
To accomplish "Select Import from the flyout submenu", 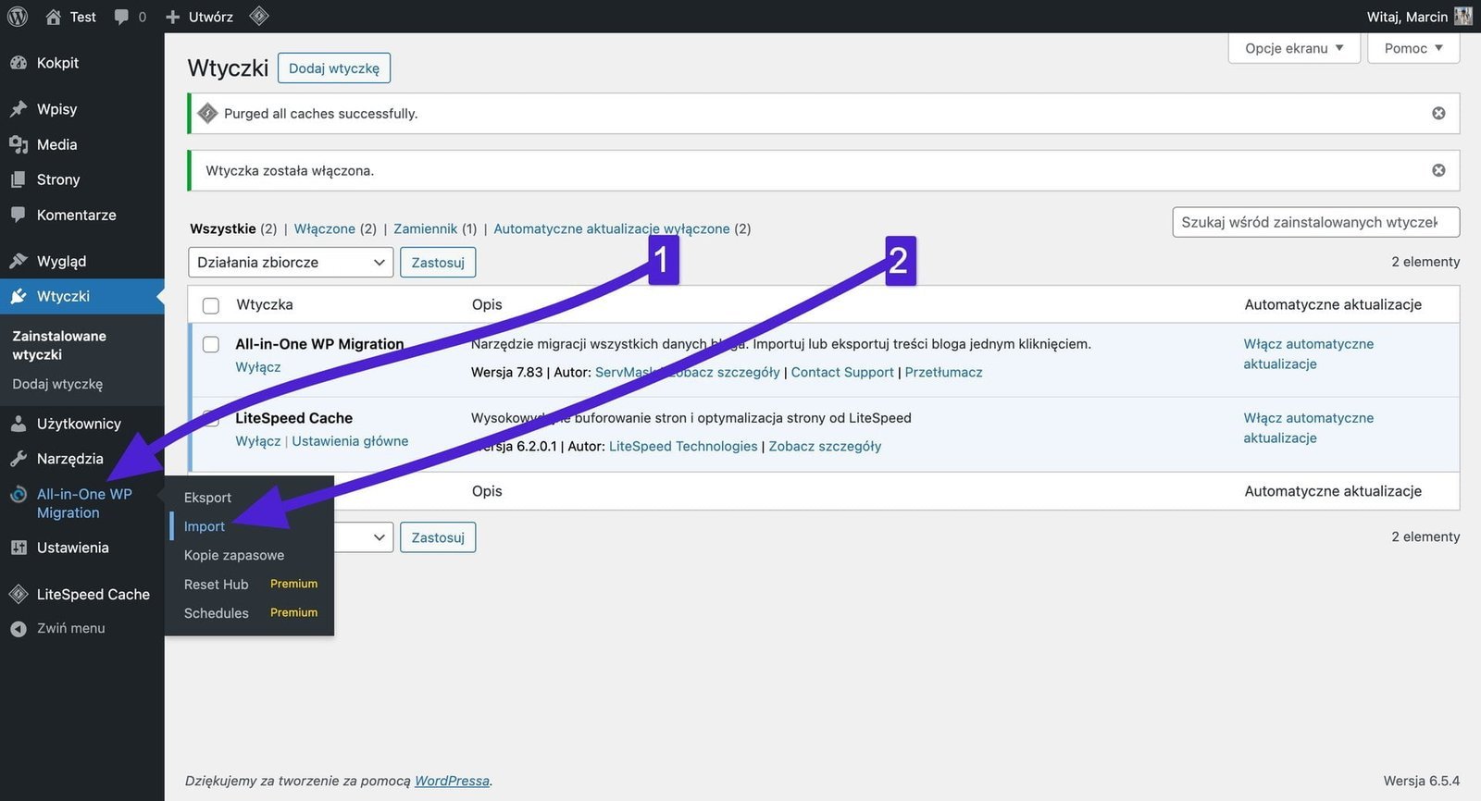I will click(205, 526).
